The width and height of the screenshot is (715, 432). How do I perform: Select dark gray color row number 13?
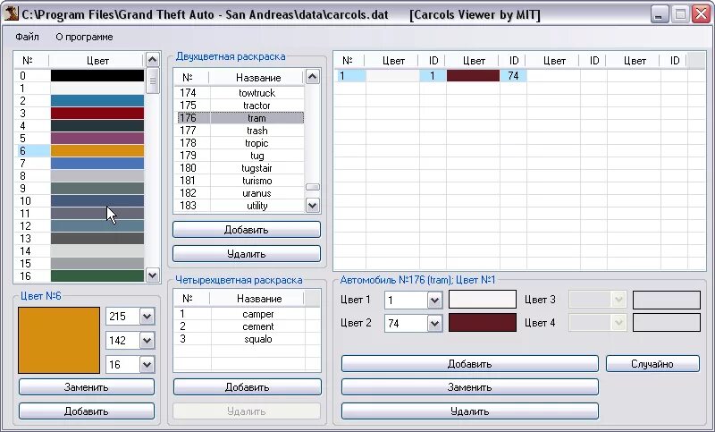[80, 238]
